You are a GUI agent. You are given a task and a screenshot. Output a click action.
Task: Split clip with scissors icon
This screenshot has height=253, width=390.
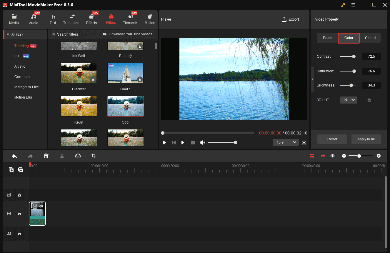[62, 156]
